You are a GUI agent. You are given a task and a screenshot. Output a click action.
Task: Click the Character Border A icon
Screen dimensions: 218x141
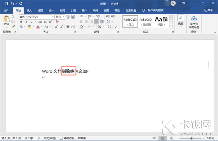(73, 17)
